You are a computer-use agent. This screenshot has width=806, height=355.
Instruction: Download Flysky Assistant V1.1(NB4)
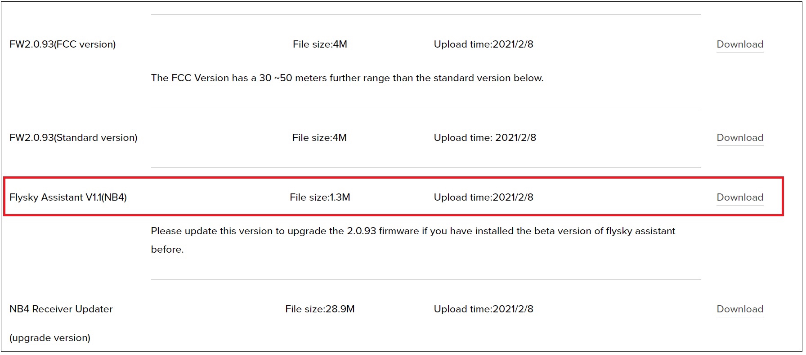coord(739,197)
